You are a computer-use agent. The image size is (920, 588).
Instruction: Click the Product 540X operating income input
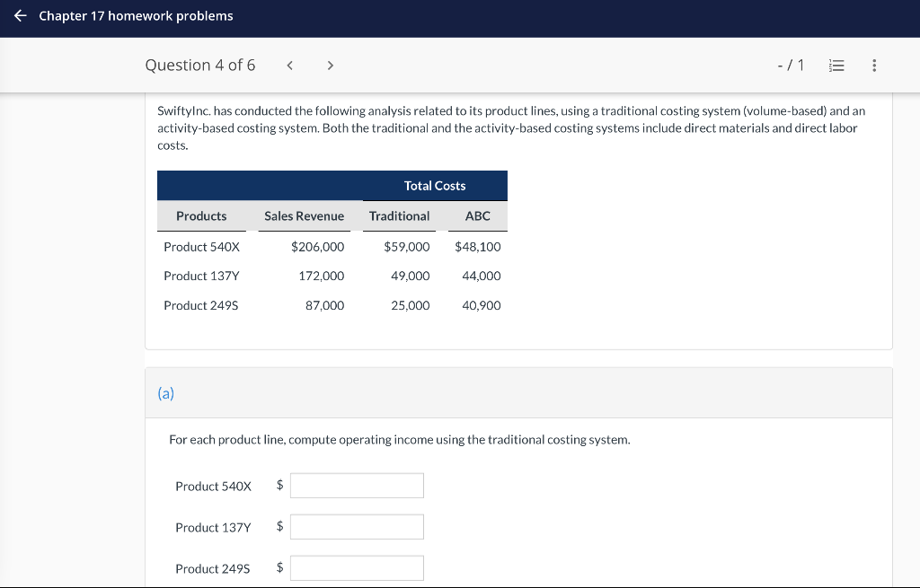pos(357,486)
